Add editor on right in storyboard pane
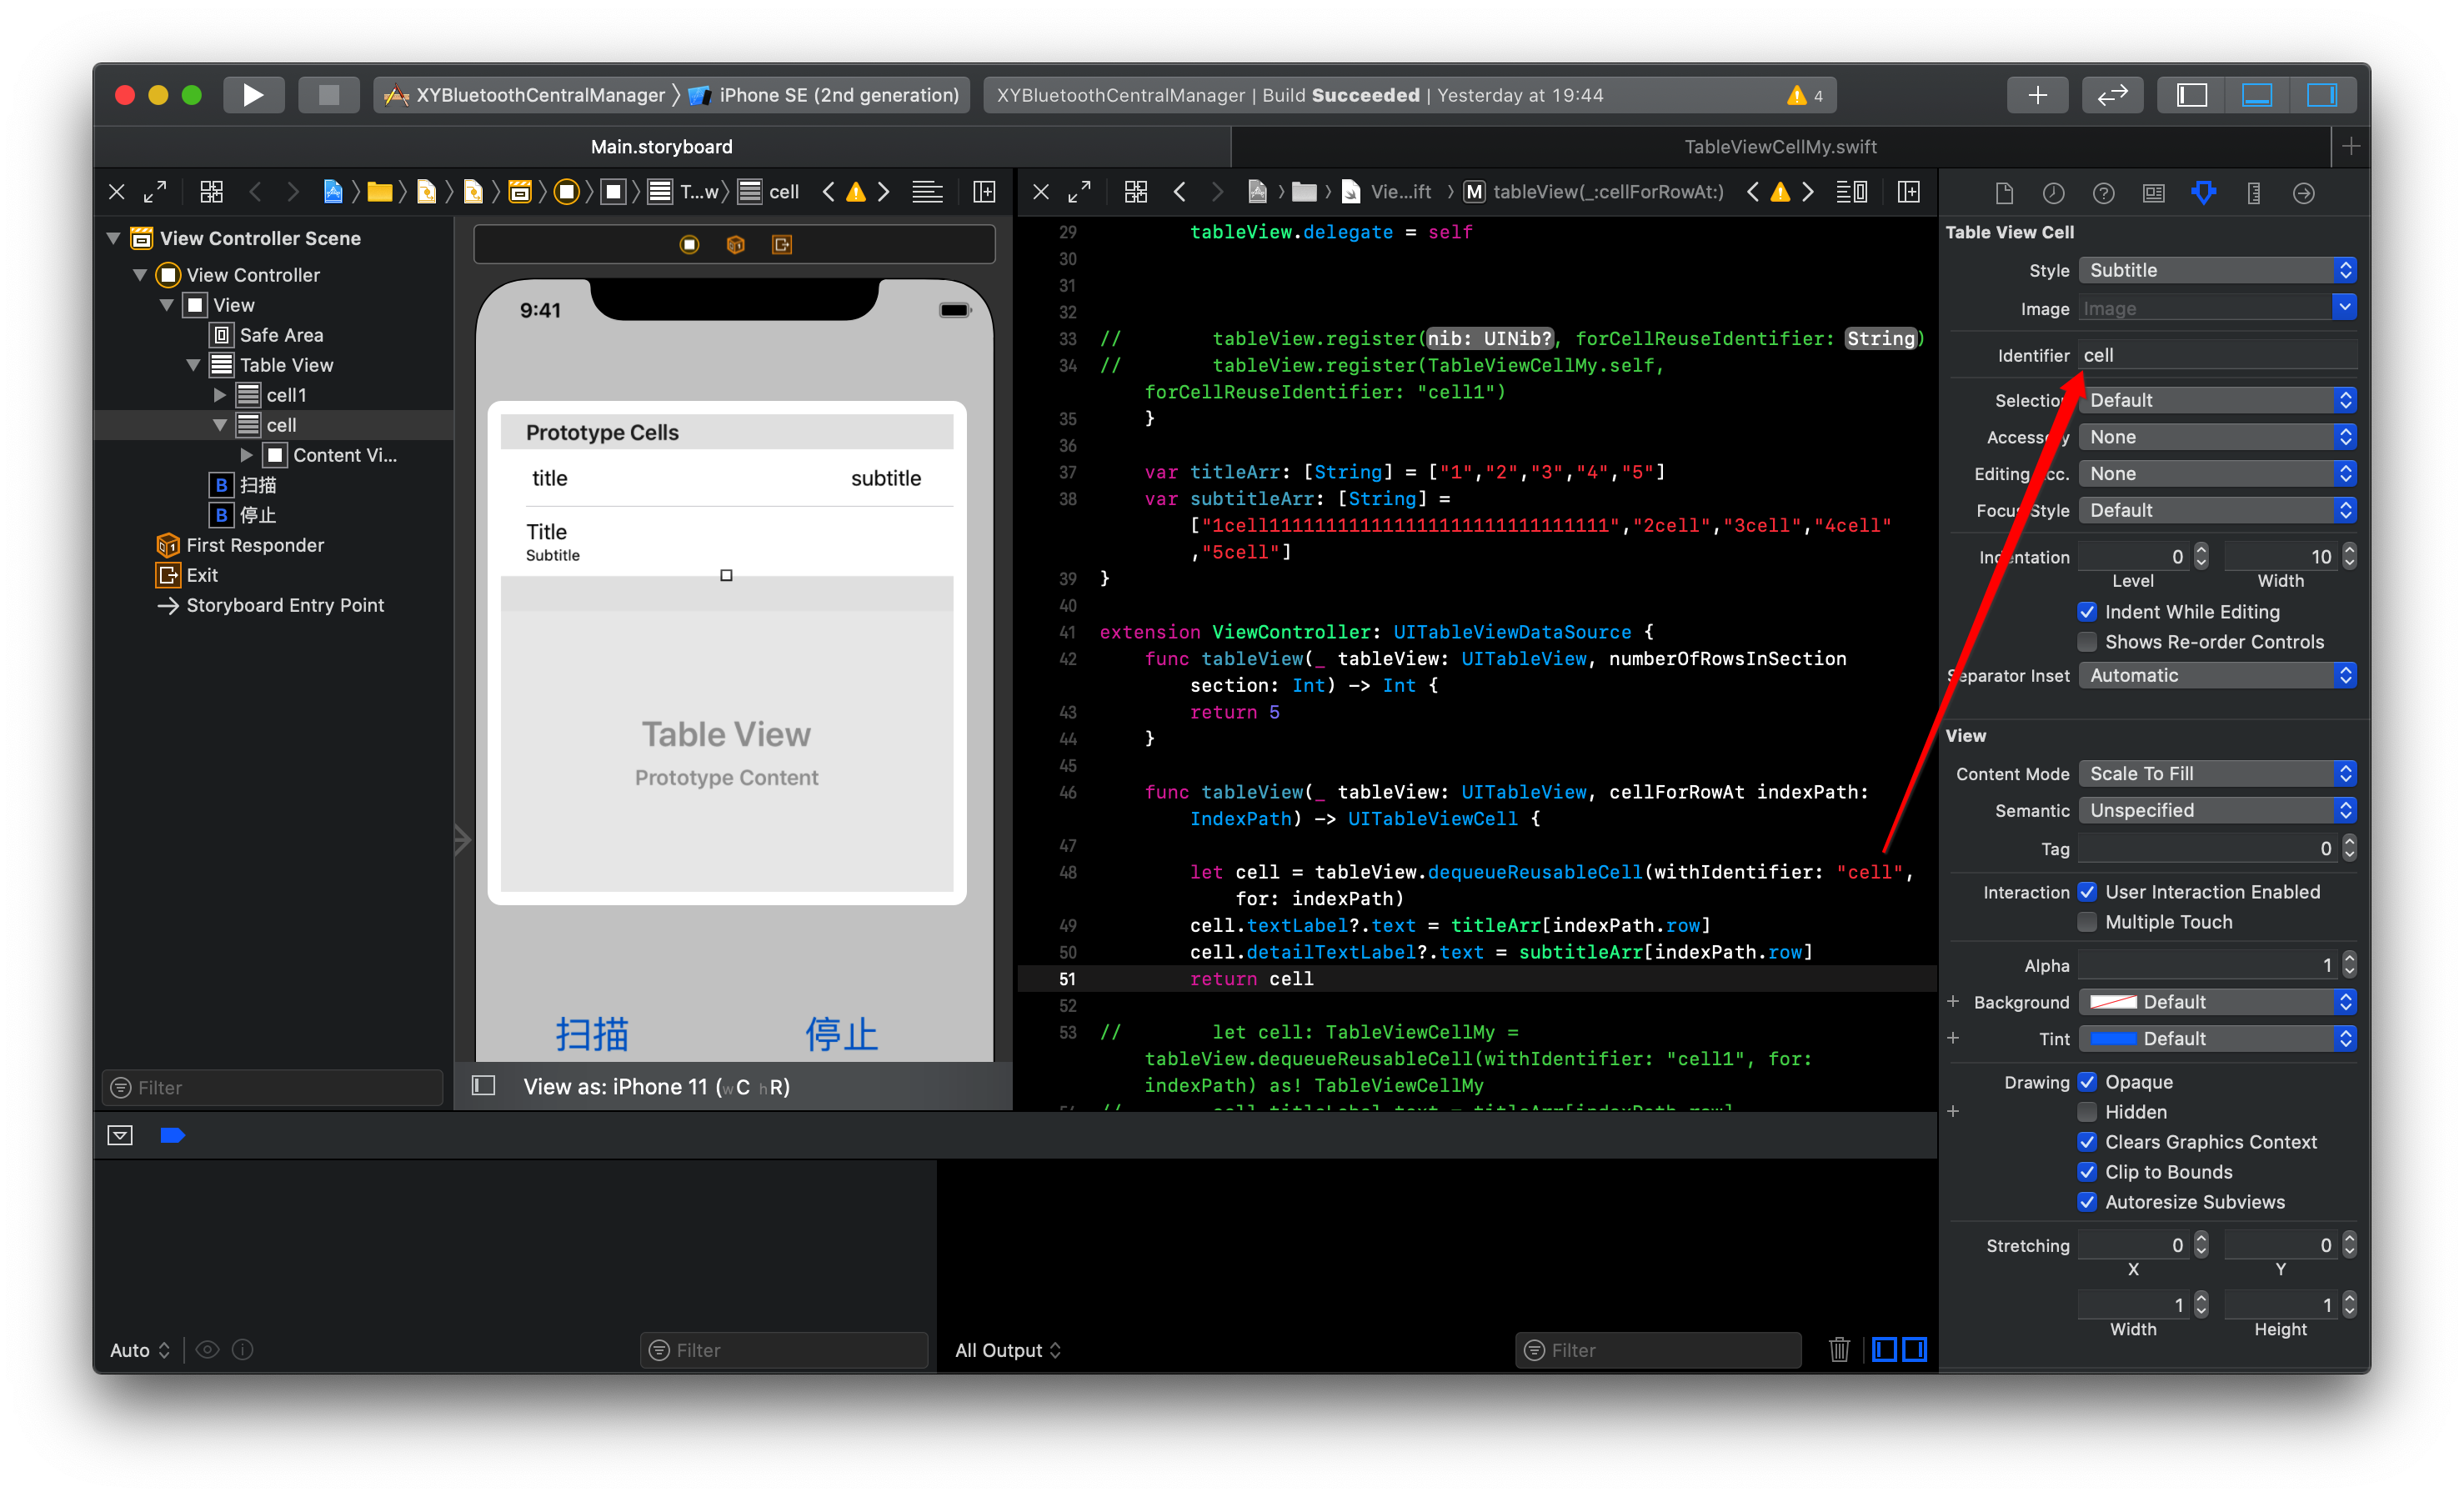 coord(984,192)
